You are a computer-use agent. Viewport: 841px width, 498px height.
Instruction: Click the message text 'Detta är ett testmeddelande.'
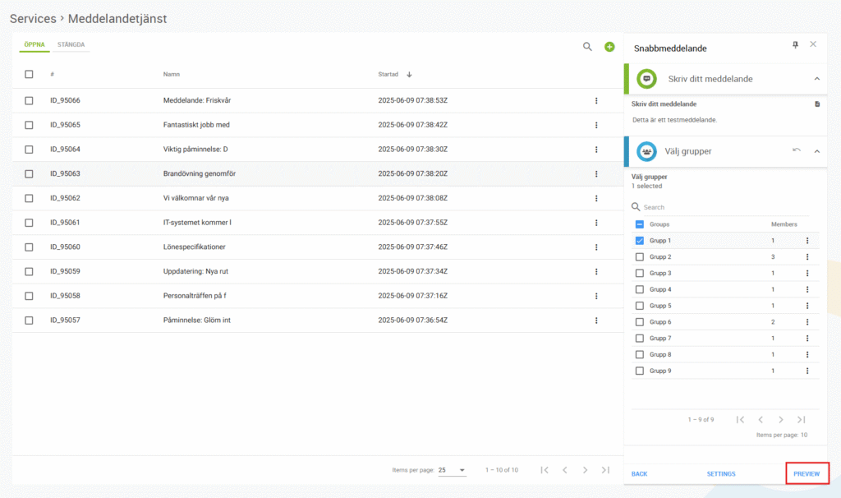[674, 120]
